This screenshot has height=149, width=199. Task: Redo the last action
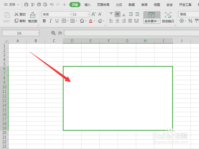[x=58, y=5]
